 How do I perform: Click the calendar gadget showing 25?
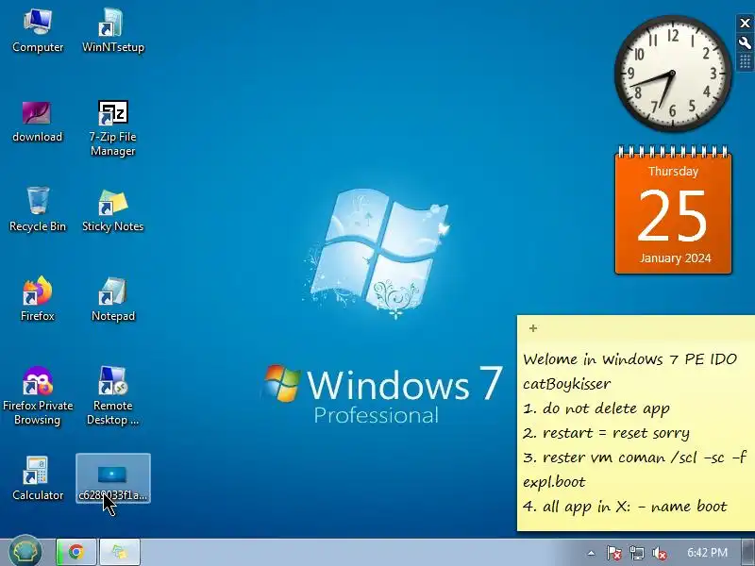tap(673, 210)
